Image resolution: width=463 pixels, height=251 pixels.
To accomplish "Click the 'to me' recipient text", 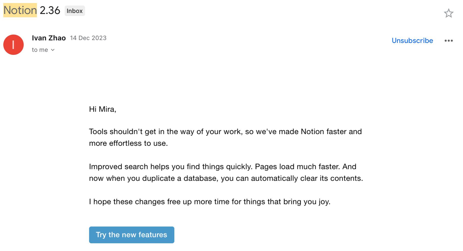I will point(40,50).
